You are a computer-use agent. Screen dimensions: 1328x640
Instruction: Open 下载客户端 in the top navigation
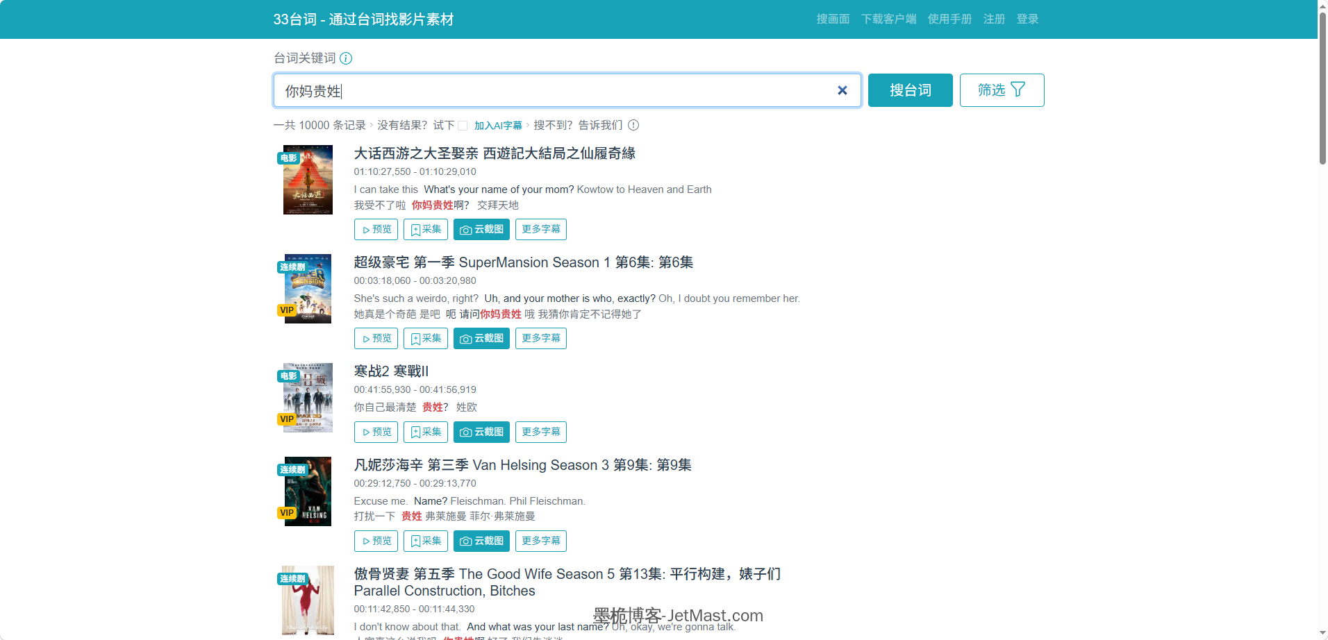[888, 19]
